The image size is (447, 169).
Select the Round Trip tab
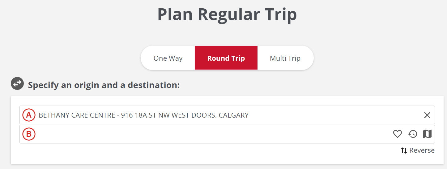[x=226, y=58]
